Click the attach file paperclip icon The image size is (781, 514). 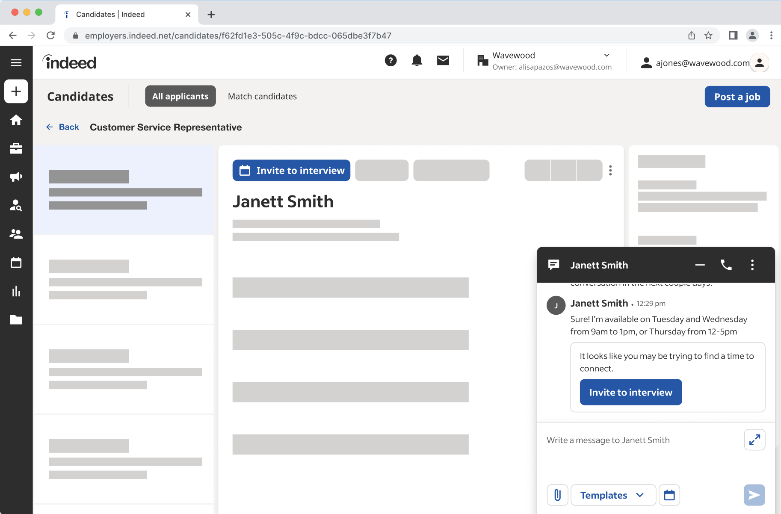click(x=557, y=495)
